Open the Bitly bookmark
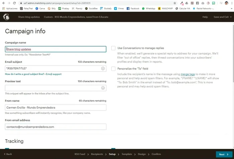 pyautogui.click(x=51, y=8)
